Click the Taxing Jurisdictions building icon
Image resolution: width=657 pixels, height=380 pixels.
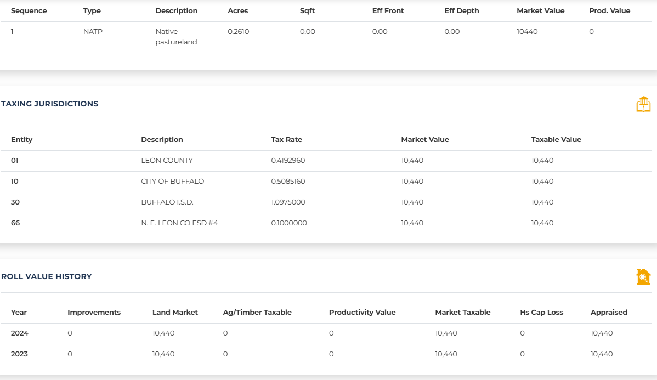pyautogui.click(x=643, y=104)
